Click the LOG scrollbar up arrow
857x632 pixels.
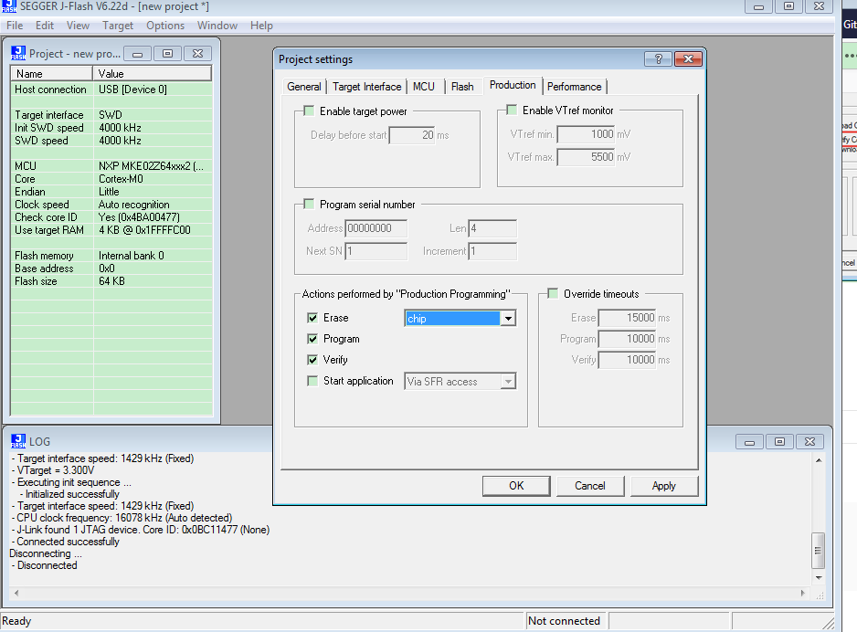tap(819, 460)
